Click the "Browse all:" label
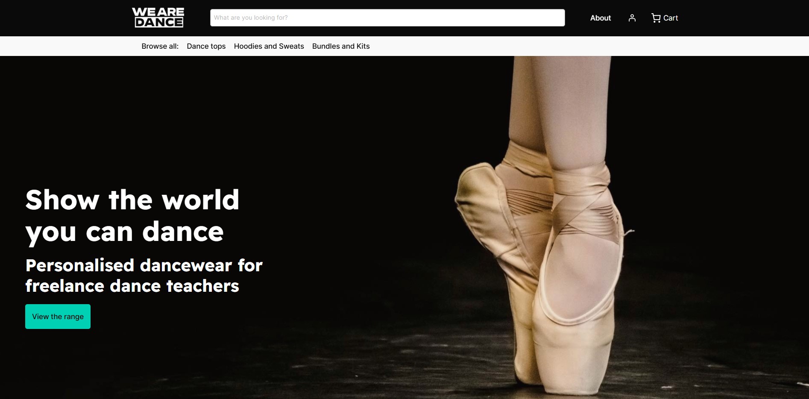809x399 pixels. 160,46
